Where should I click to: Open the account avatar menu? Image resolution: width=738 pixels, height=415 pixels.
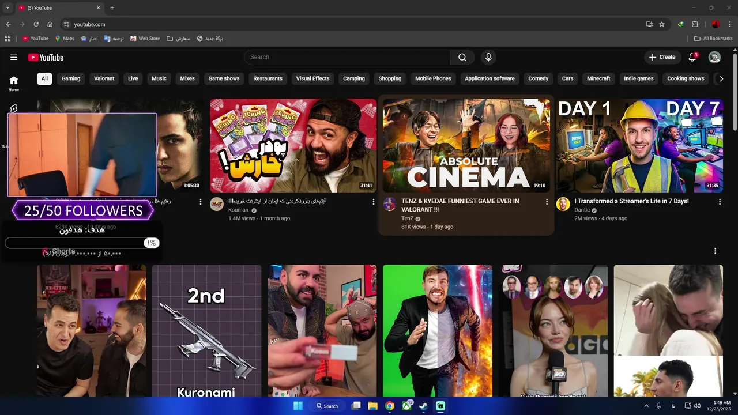tap(714, 57)
